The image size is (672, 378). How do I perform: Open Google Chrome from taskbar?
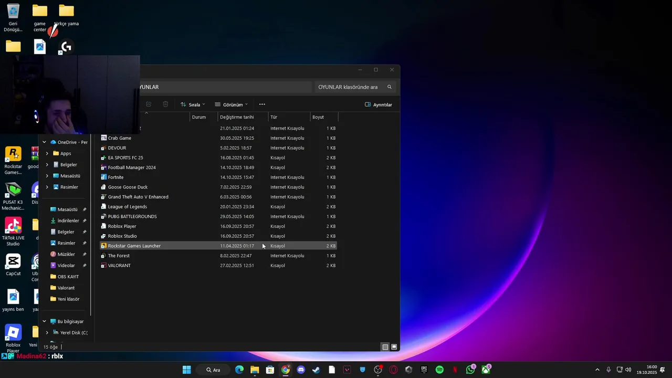tap(286, 370)
